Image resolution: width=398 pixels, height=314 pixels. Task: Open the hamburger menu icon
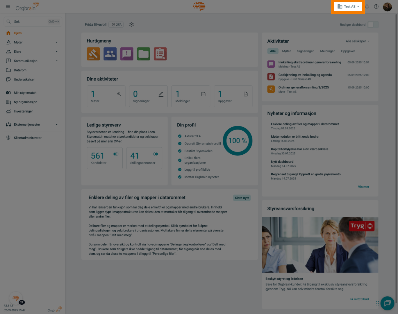pos(8,6)
